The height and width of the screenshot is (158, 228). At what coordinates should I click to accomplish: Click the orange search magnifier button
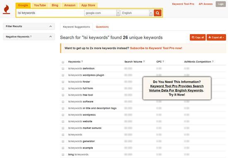158,13
